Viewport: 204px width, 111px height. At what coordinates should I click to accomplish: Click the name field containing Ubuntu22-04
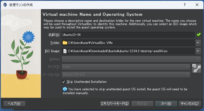pyautogui.click(x=128, y=35)
